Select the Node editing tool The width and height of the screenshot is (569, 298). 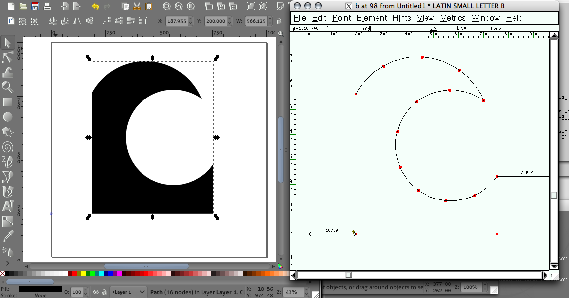click(x=8, y=58)
